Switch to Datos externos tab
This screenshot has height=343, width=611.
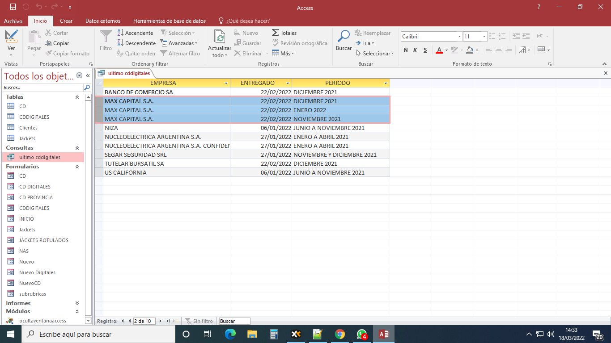103,21
